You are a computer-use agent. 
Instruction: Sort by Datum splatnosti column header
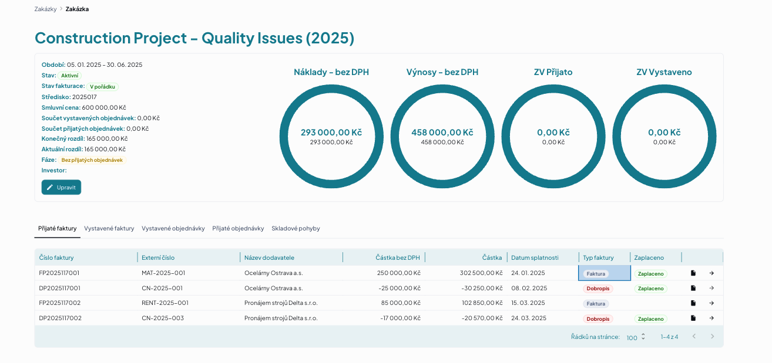(535, 257)
